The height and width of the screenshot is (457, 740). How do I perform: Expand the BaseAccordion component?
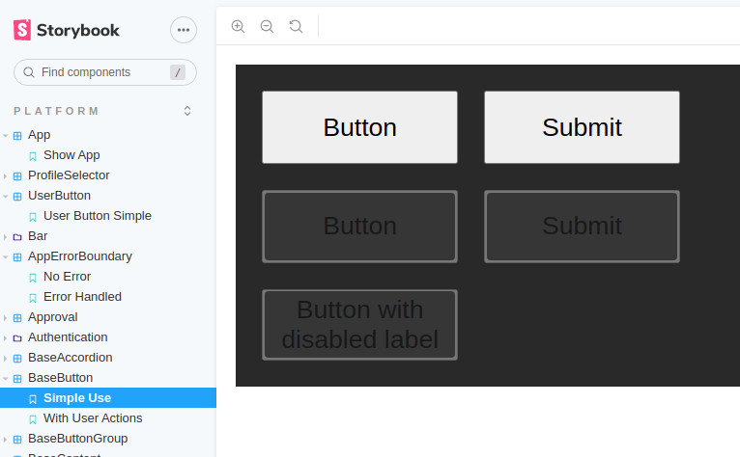[x=6, y=359]
